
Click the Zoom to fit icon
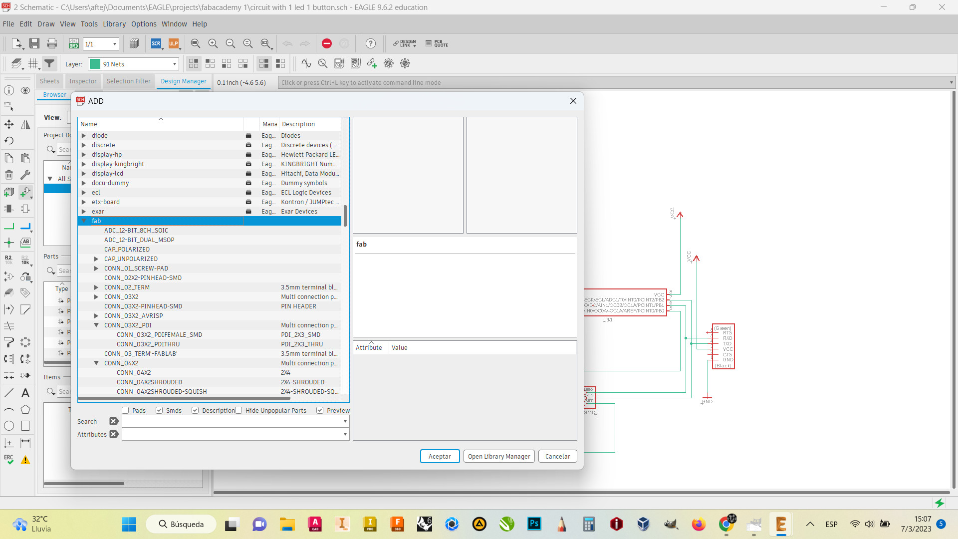[196, 44]
